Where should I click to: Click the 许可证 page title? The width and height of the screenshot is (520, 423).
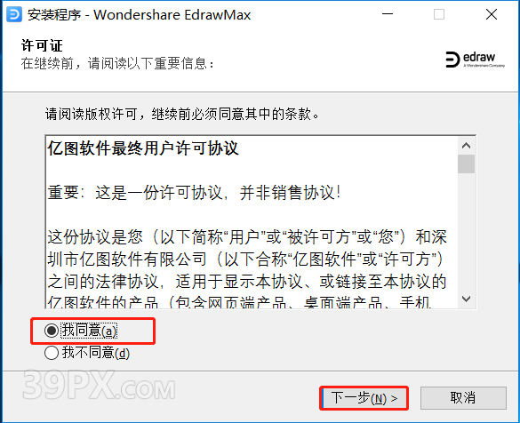tap(42, 45)
